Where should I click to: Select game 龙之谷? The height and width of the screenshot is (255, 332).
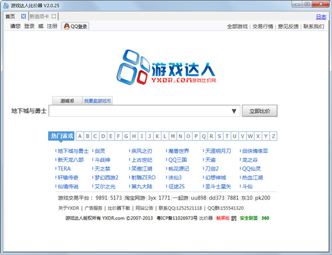coord(250,160)
